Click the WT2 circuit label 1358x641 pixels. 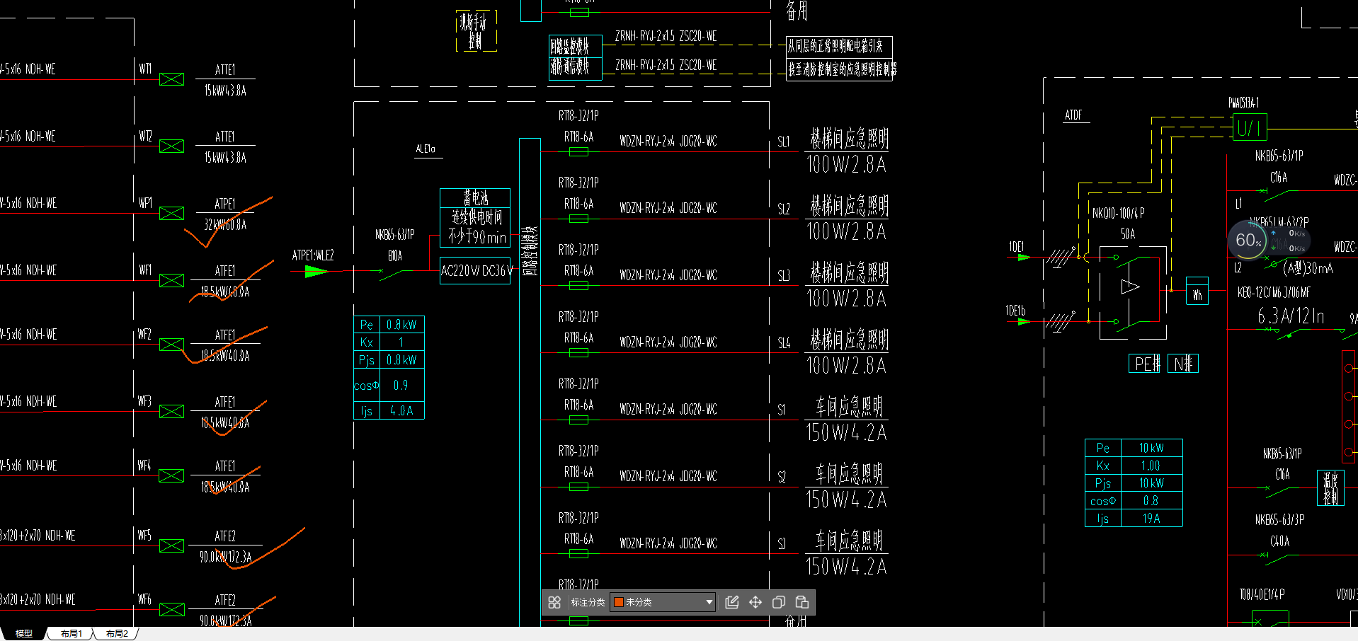pyautogui.click(x=145, y=136)
